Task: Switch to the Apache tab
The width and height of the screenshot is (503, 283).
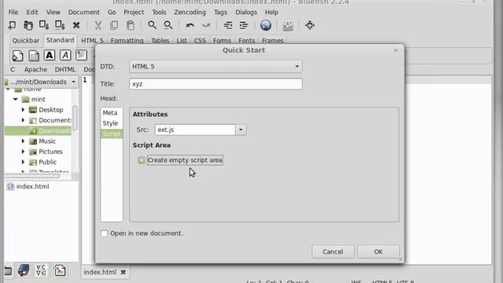Action: [x=35, y=69]
